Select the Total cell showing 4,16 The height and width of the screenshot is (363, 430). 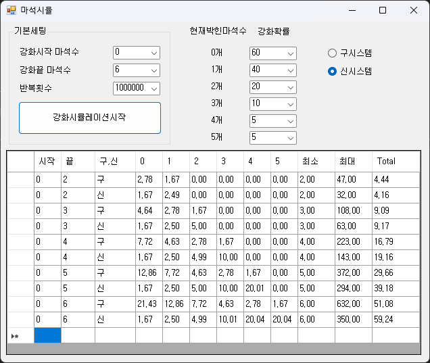396,195
